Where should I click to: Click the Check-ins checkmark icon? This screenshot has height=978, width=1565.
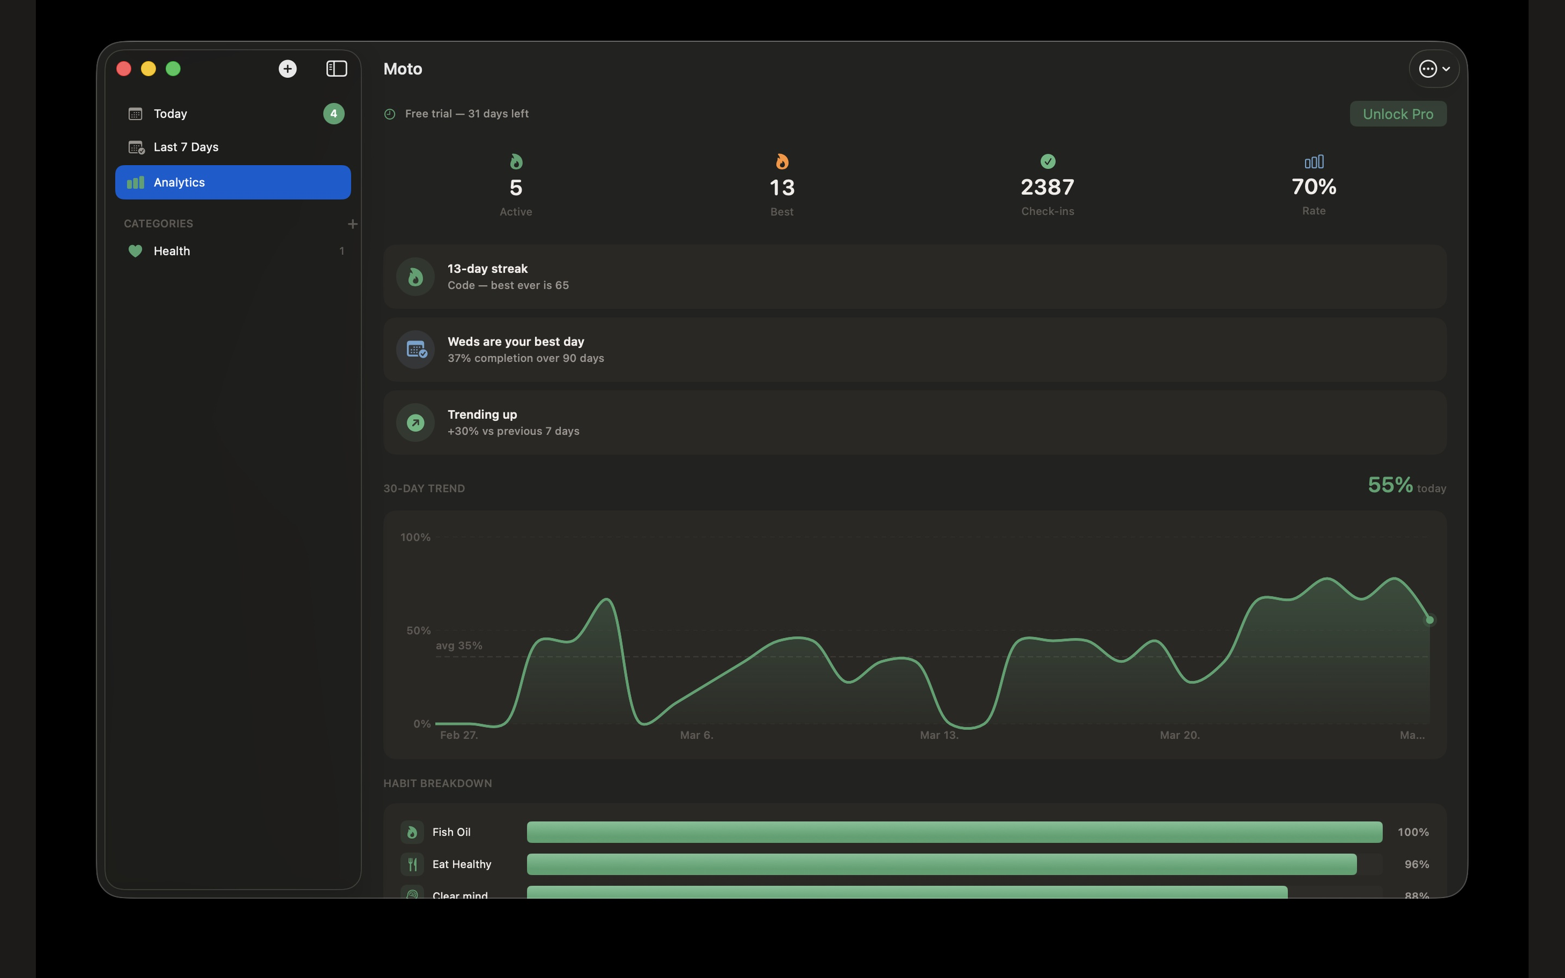(1048, 161)
